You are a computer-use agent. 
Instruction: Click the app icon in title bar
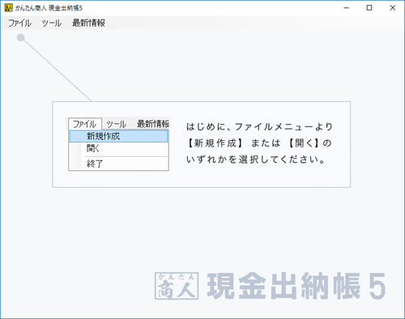tap(9, 8)
